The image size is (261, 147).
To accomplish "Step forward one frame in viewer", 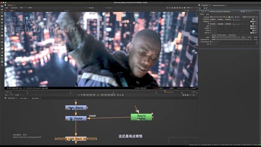I will (x=105, y=95).
